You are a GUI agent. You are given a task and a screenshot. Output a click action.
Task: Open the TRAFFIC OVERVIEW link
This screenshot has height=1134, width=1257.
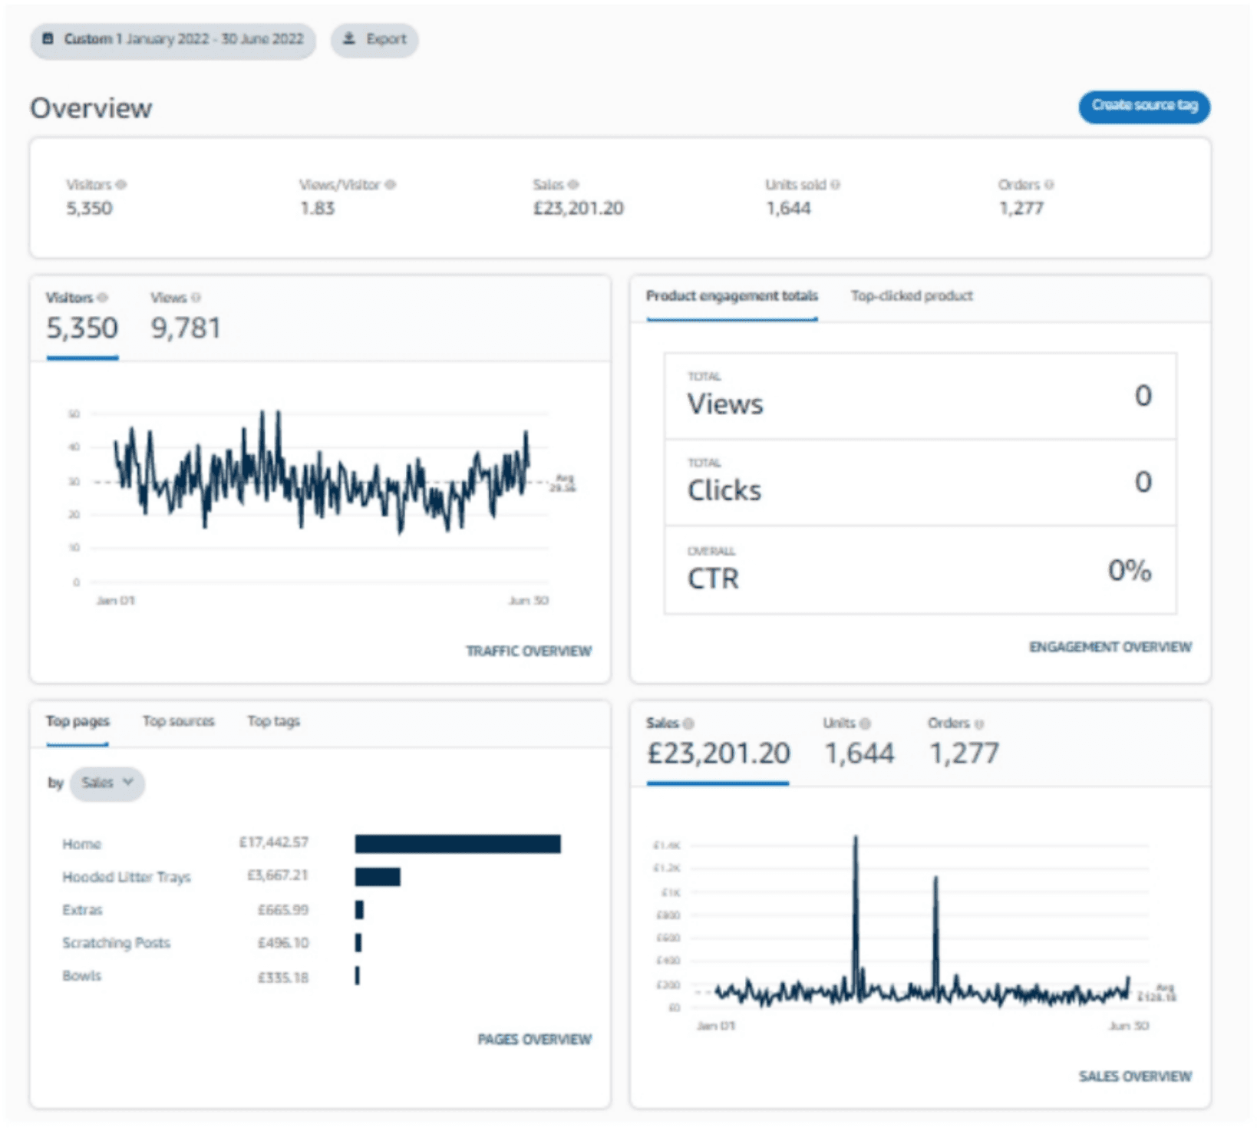click(529, 651)
